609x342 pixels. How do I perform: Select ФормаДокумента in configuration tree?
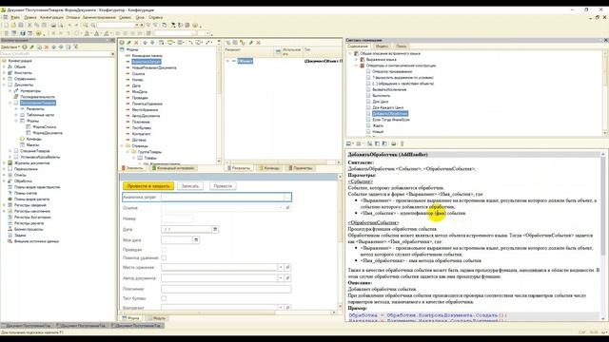(x=48, y=133)
